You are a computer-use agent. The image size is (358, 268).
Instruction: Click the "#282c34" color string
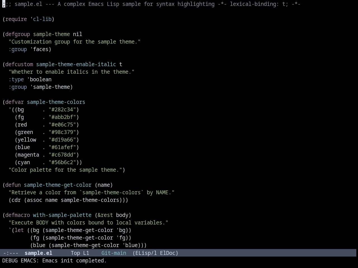[62, 109]
